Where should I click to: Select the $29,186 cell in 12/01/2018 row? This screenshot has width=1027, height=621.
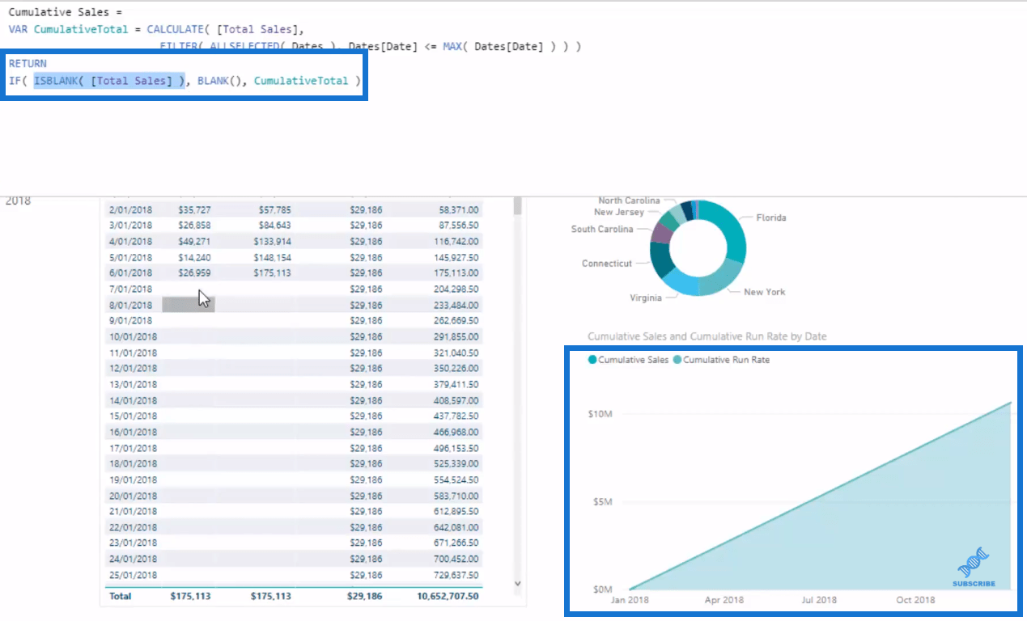click(x=366, y=368)
